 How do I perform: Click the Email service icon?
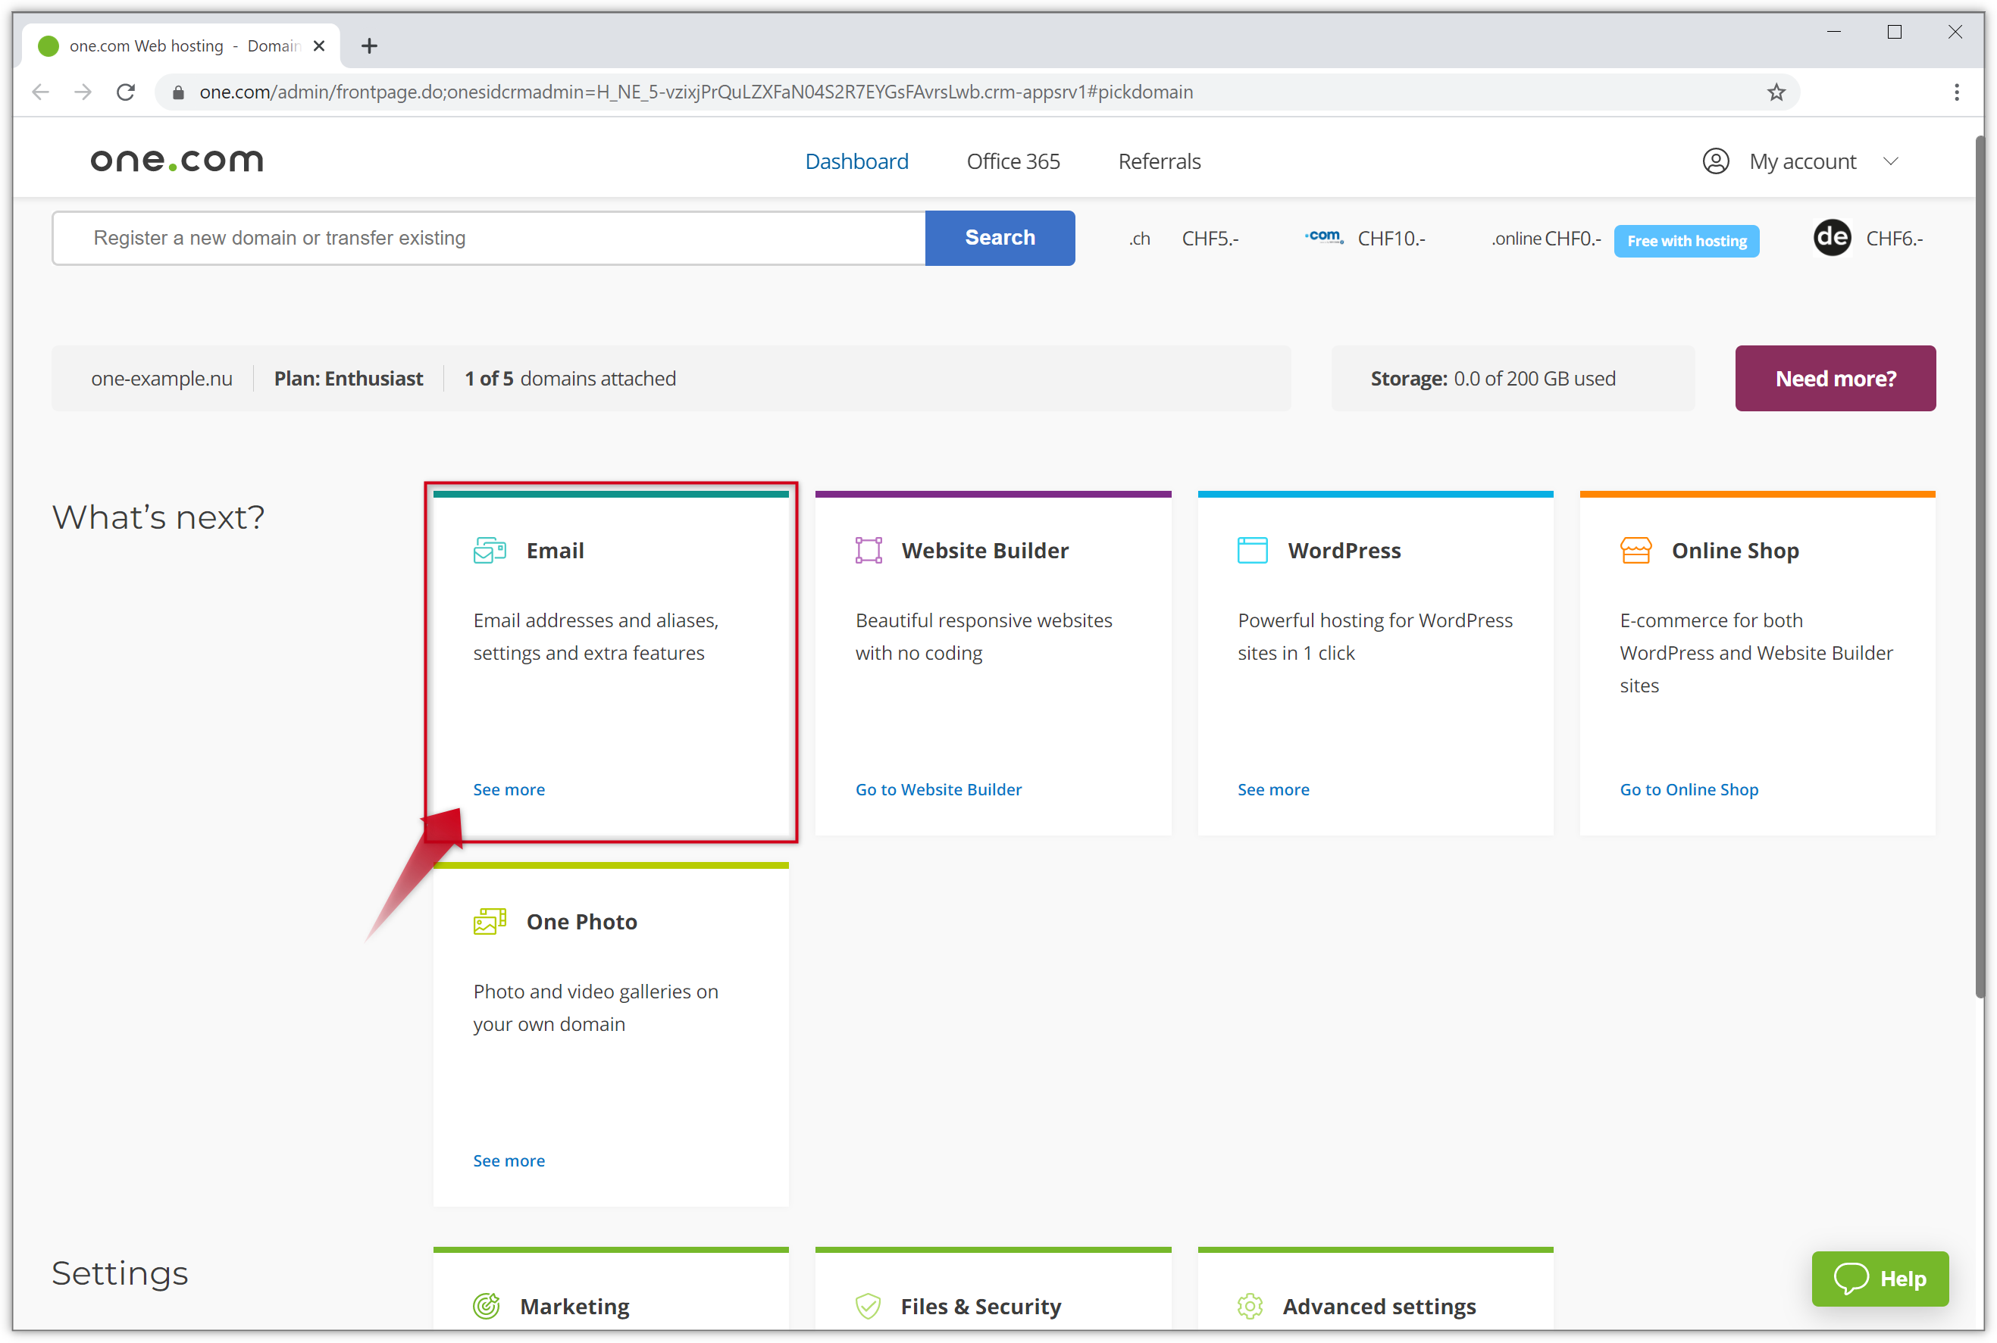[489, 550]
